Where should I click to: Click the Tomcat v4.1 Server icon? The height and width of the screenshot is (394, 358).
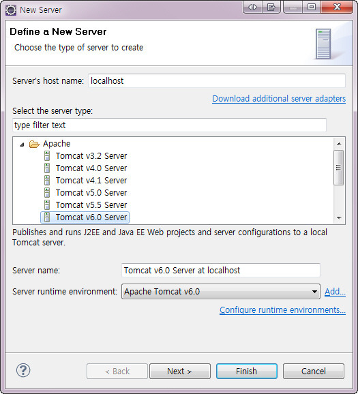(47, 181)
